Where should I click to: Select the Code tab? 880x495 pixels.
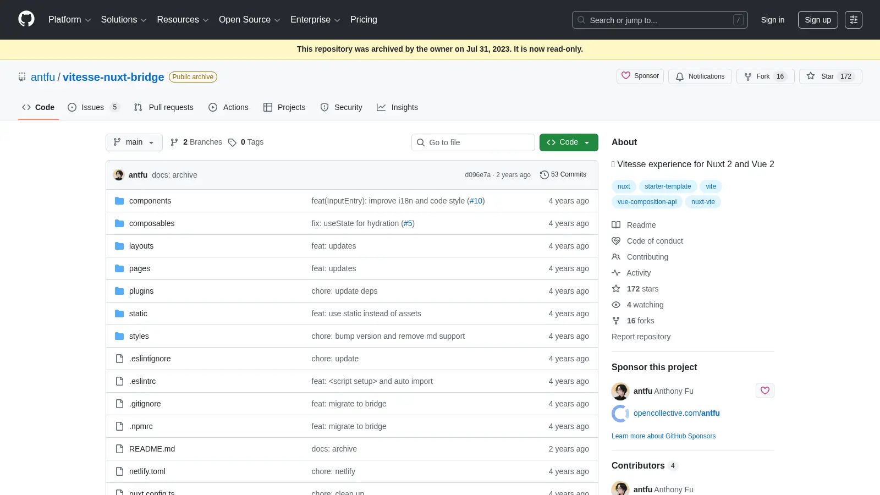point(38,107)
